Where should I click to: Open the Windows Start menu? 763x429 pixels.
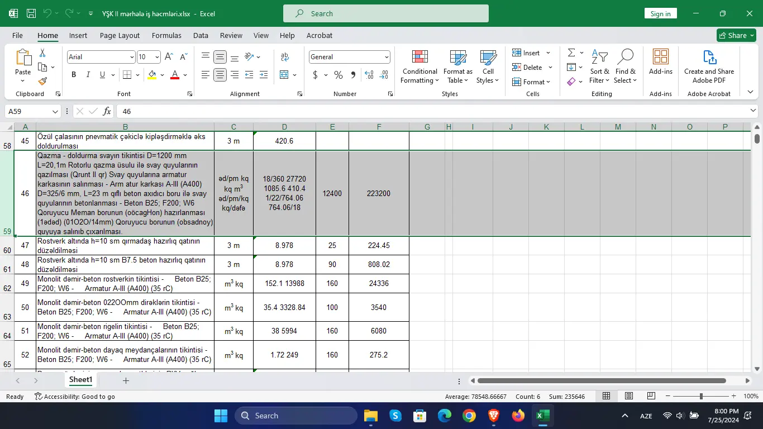tap(221, 416)
